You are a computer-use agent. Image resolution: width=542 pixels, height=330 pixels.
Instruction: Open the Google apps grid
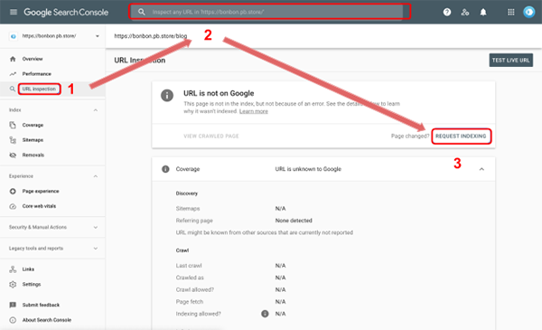coord(511,12)
